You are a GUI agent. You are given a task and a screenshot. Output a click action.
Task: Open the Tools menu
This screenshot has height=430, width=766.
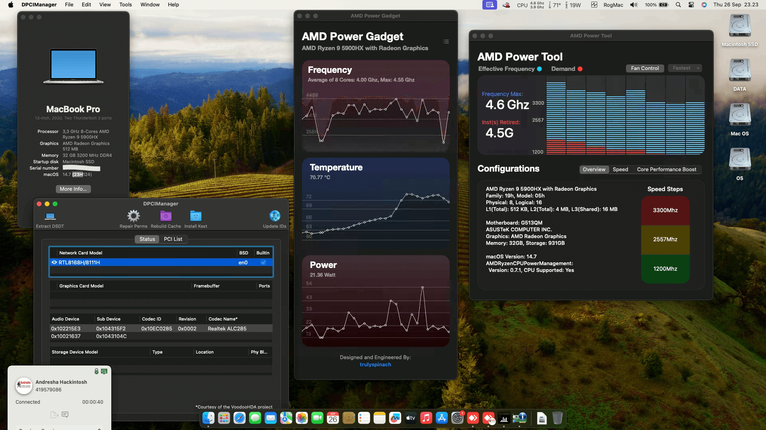[x=125, y=5]
